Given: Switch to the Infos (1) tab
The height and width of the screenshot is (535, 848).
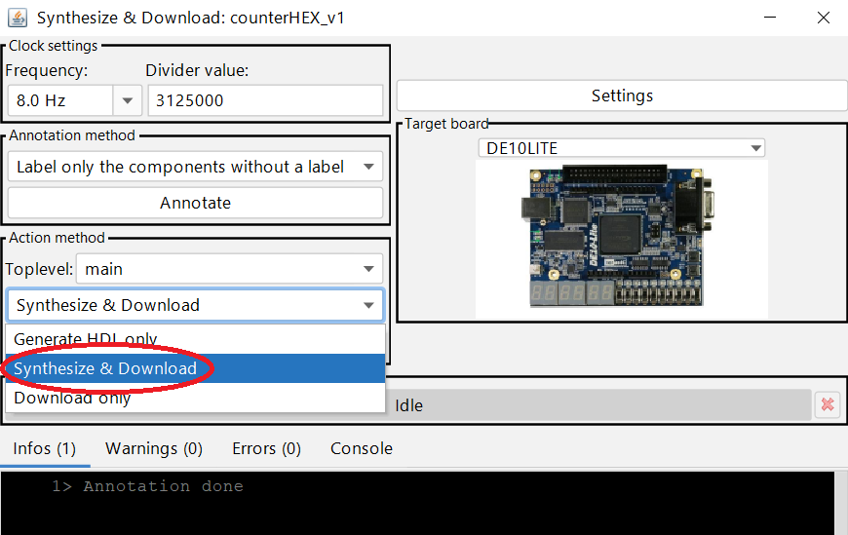Looking at the screenshot, I should click(x=45, y=448).
